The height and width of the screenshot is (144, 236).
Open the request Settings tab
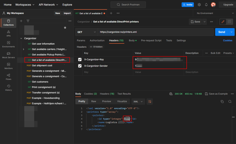181,40
